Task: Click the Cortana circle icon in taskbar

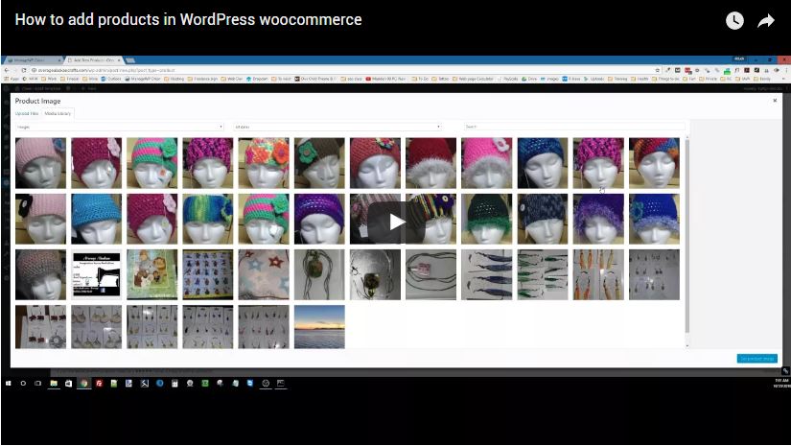Action: click(23, 384)
